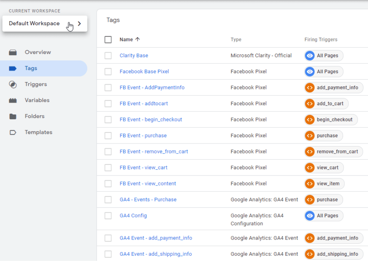Click the Folders icon in sidebar
This screenshot has width=368, height=276.
pyautogui.click(x=13, y=116)
